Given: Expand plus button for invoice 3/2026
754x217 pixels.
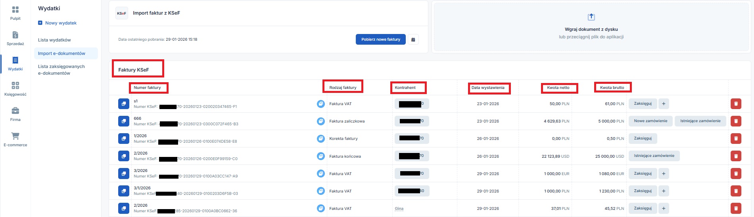Looking at the screenshot, I should pos(664,174).
